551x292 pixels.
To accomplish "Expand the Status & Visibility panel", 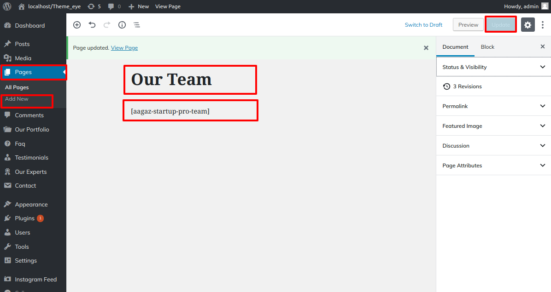I will click(493, 67).
